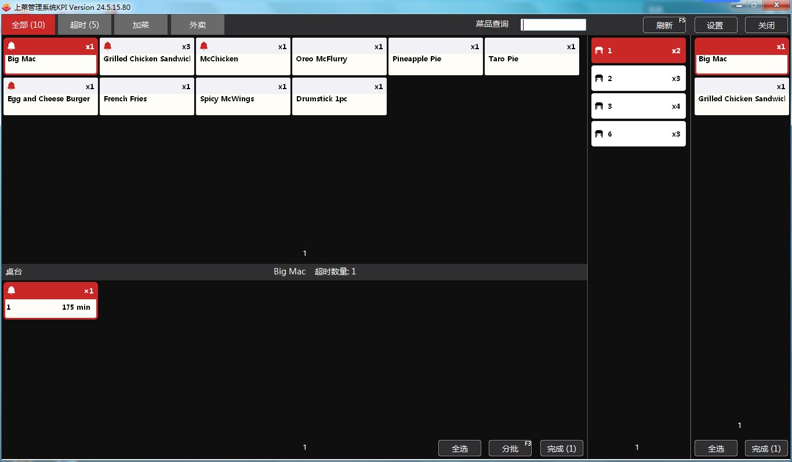Click the overtime bell on McChicken card
Image resolution: width=792 pixels, height=462 pixels.
204,46
